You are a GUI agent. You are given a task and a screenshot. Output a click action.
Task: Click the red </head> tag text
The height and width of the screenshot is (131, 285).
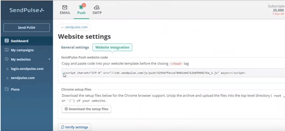[176, 64]
